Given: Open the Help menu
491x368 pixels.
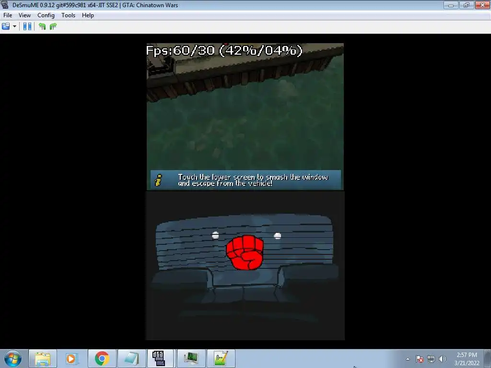Looking at the screenshot, I should pos(88,15).
